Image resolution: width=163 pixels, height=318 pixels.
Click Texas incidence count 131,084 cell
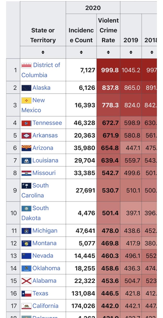pos(83,294)
